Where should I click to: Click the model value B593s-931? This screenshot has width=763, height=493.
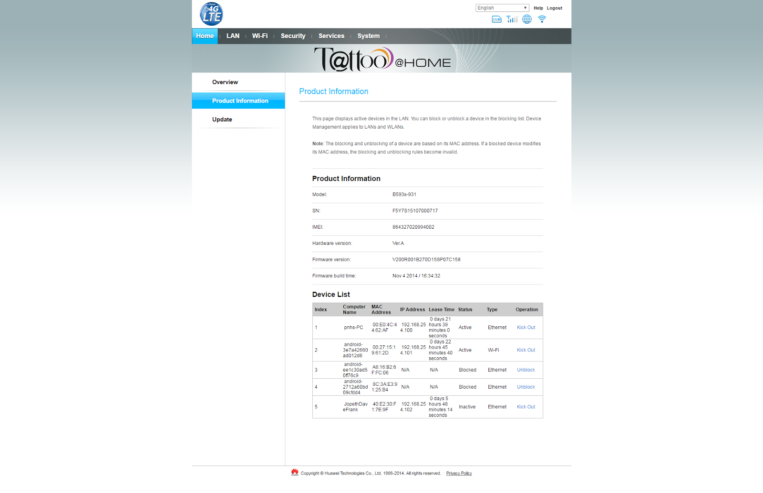click(404, 195)
